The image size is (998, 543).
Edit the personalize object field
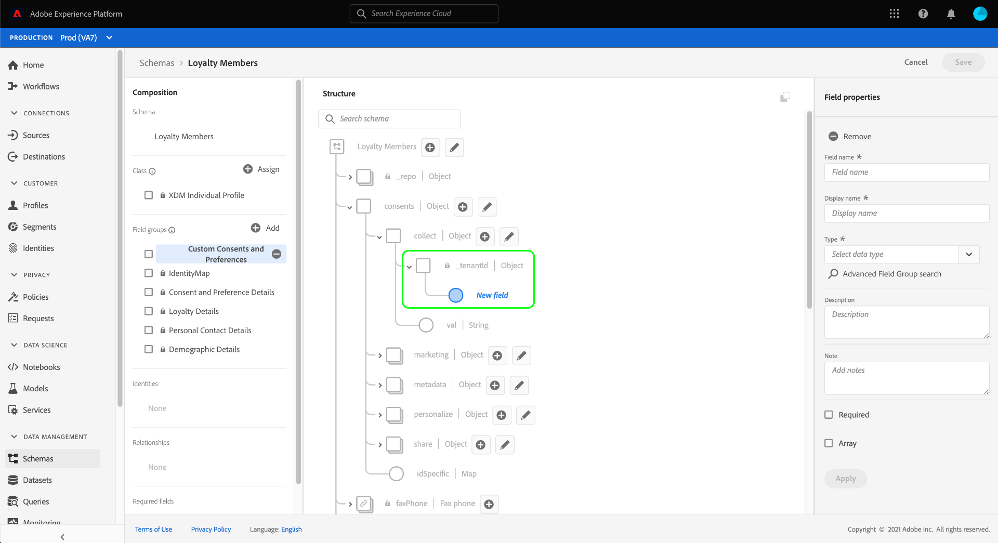526,415
